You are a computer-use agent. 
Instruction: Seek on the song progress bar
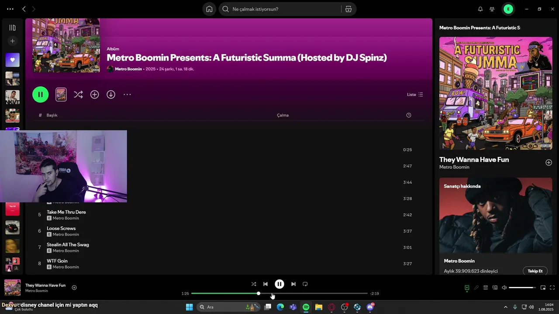click(x=279, y=294)
